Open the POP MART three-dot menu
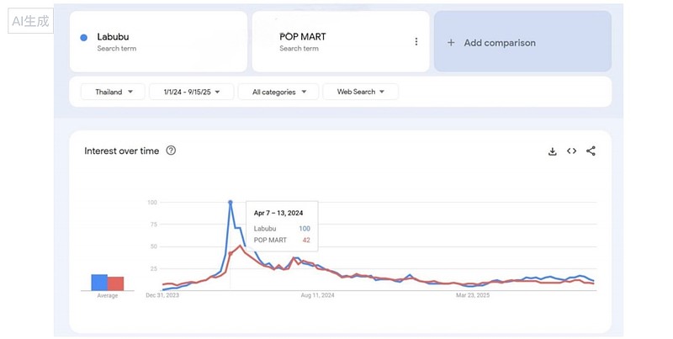673x339 pixels. pos(416,42)
